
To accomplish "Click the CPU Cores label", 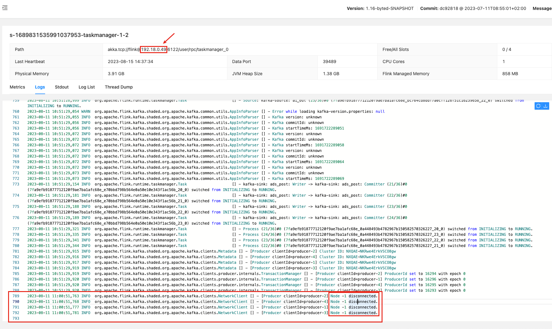I will (393, 62).
